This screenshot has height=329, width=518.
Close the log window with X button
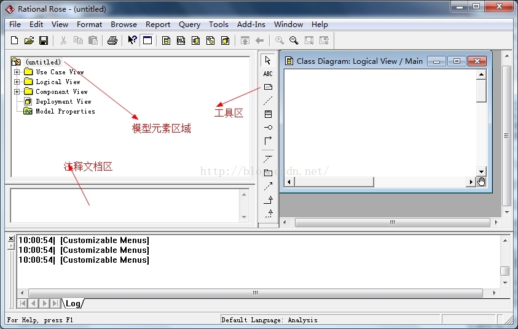(x=11, y=238)
